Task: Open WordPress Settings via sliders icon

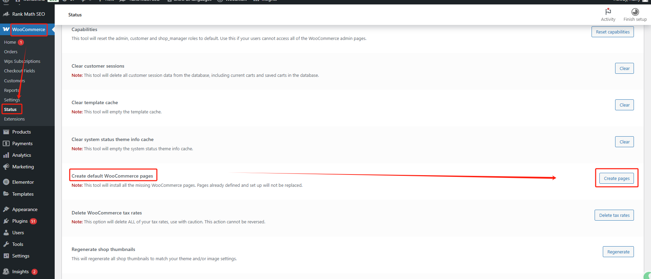Action: pyautogui.click(x=6, y=256)
